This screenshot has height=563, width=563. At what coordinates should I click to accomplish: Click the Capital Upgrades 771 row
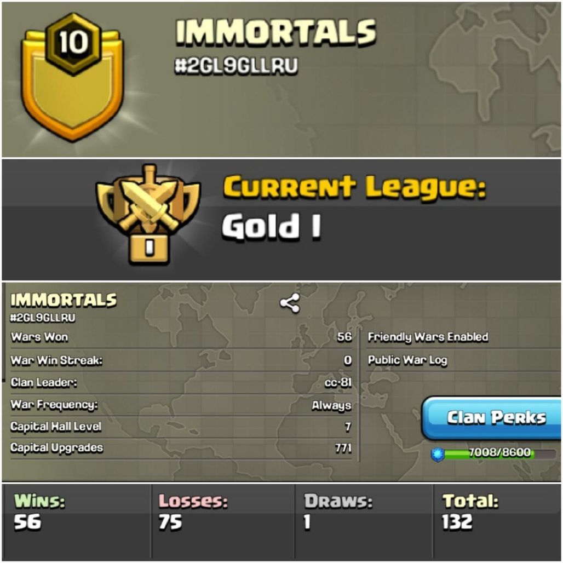pyautogui.click(x=181, y=448)
